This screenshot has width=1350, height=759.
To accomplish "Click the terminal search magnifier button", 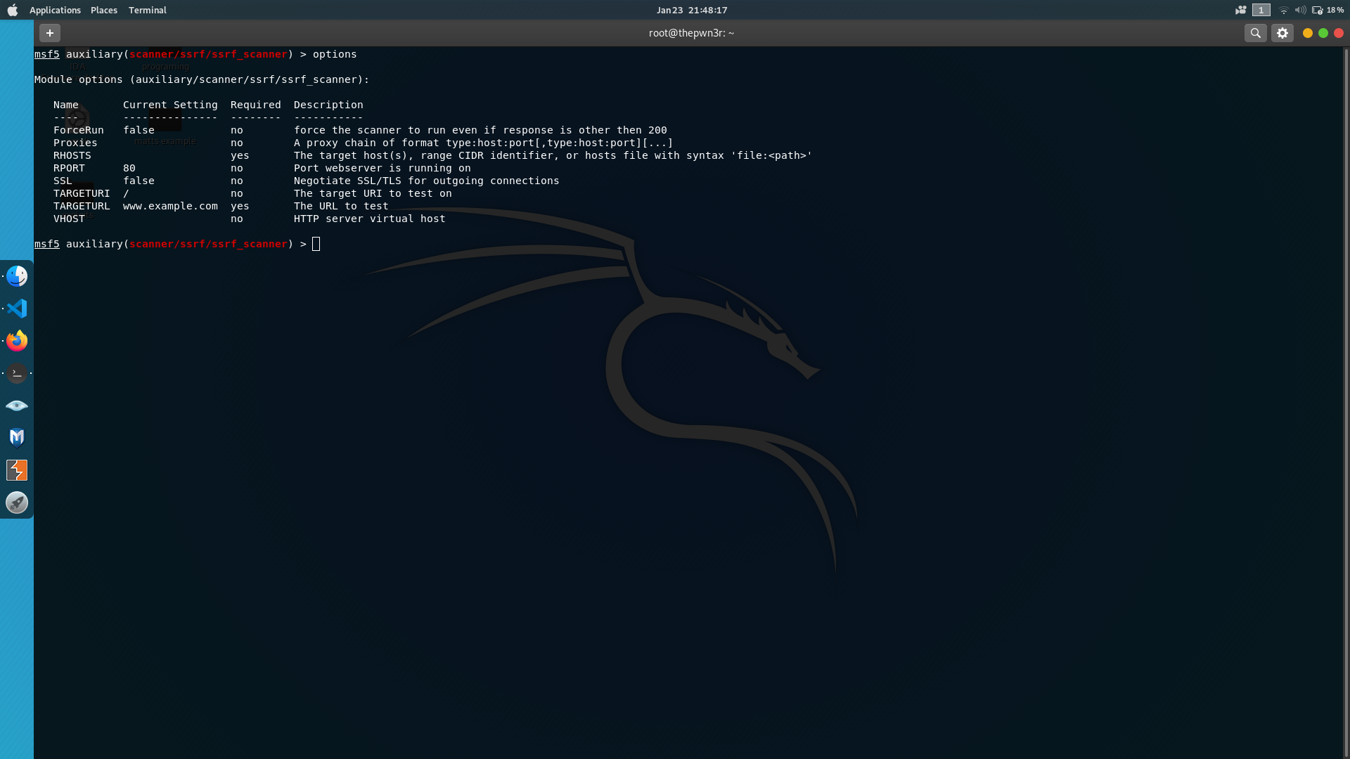I will (1255, 33).
